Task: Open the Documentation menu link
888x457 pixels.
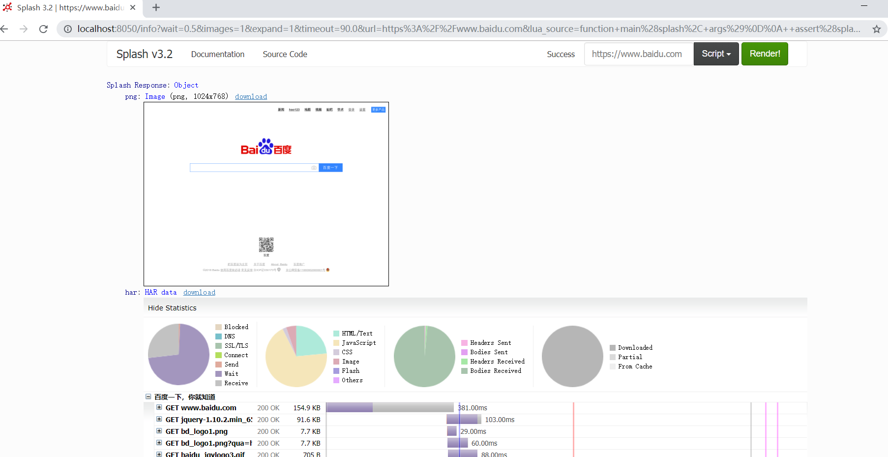Action: (218, 54)
